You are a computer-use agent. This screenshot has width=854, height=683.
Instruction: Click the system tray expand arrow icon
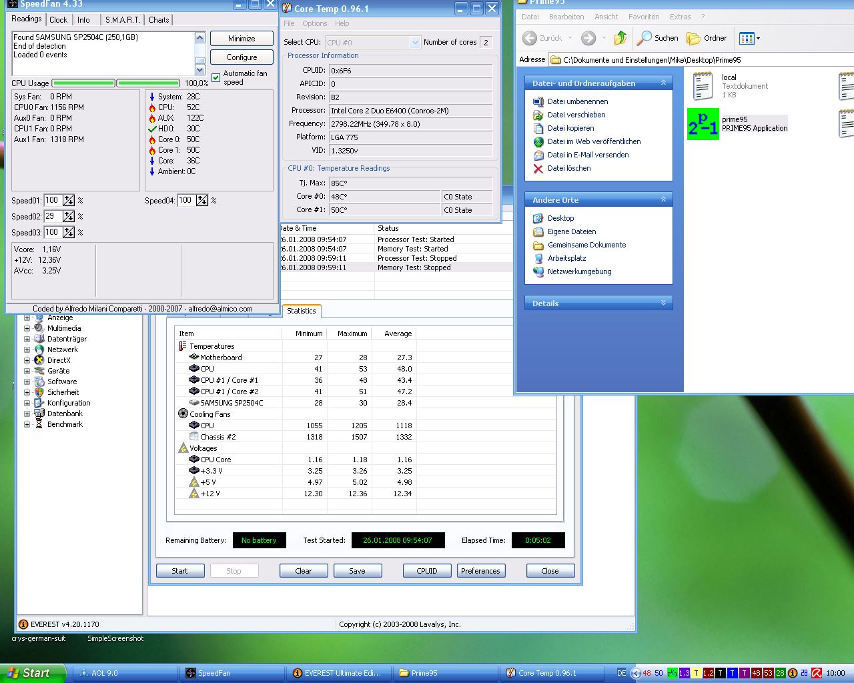tap(636, 673)
